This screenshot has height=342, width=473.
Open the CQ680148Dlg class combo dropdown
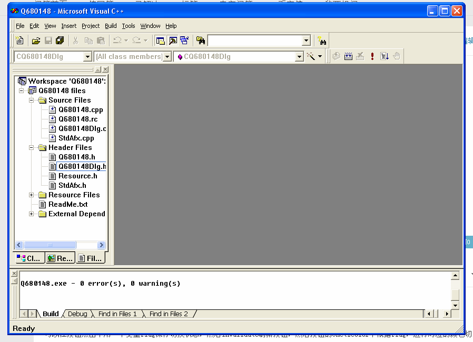click(87, 56)
